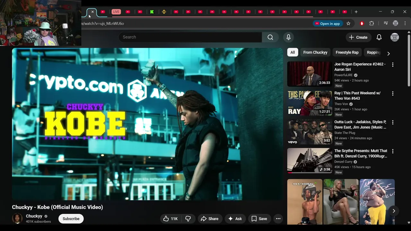The width and height of the screenshot is (411, 231).
Task: Show next Shorts with arrow button
Action: coord(394,211)
